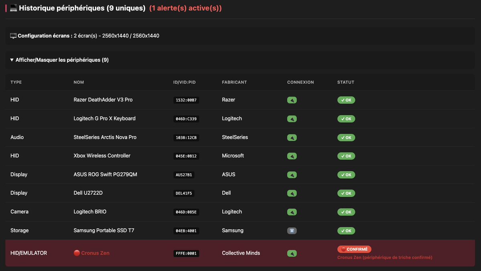
Task: Click the HID/EMULATOR type cell
Action: click(28, 253)
